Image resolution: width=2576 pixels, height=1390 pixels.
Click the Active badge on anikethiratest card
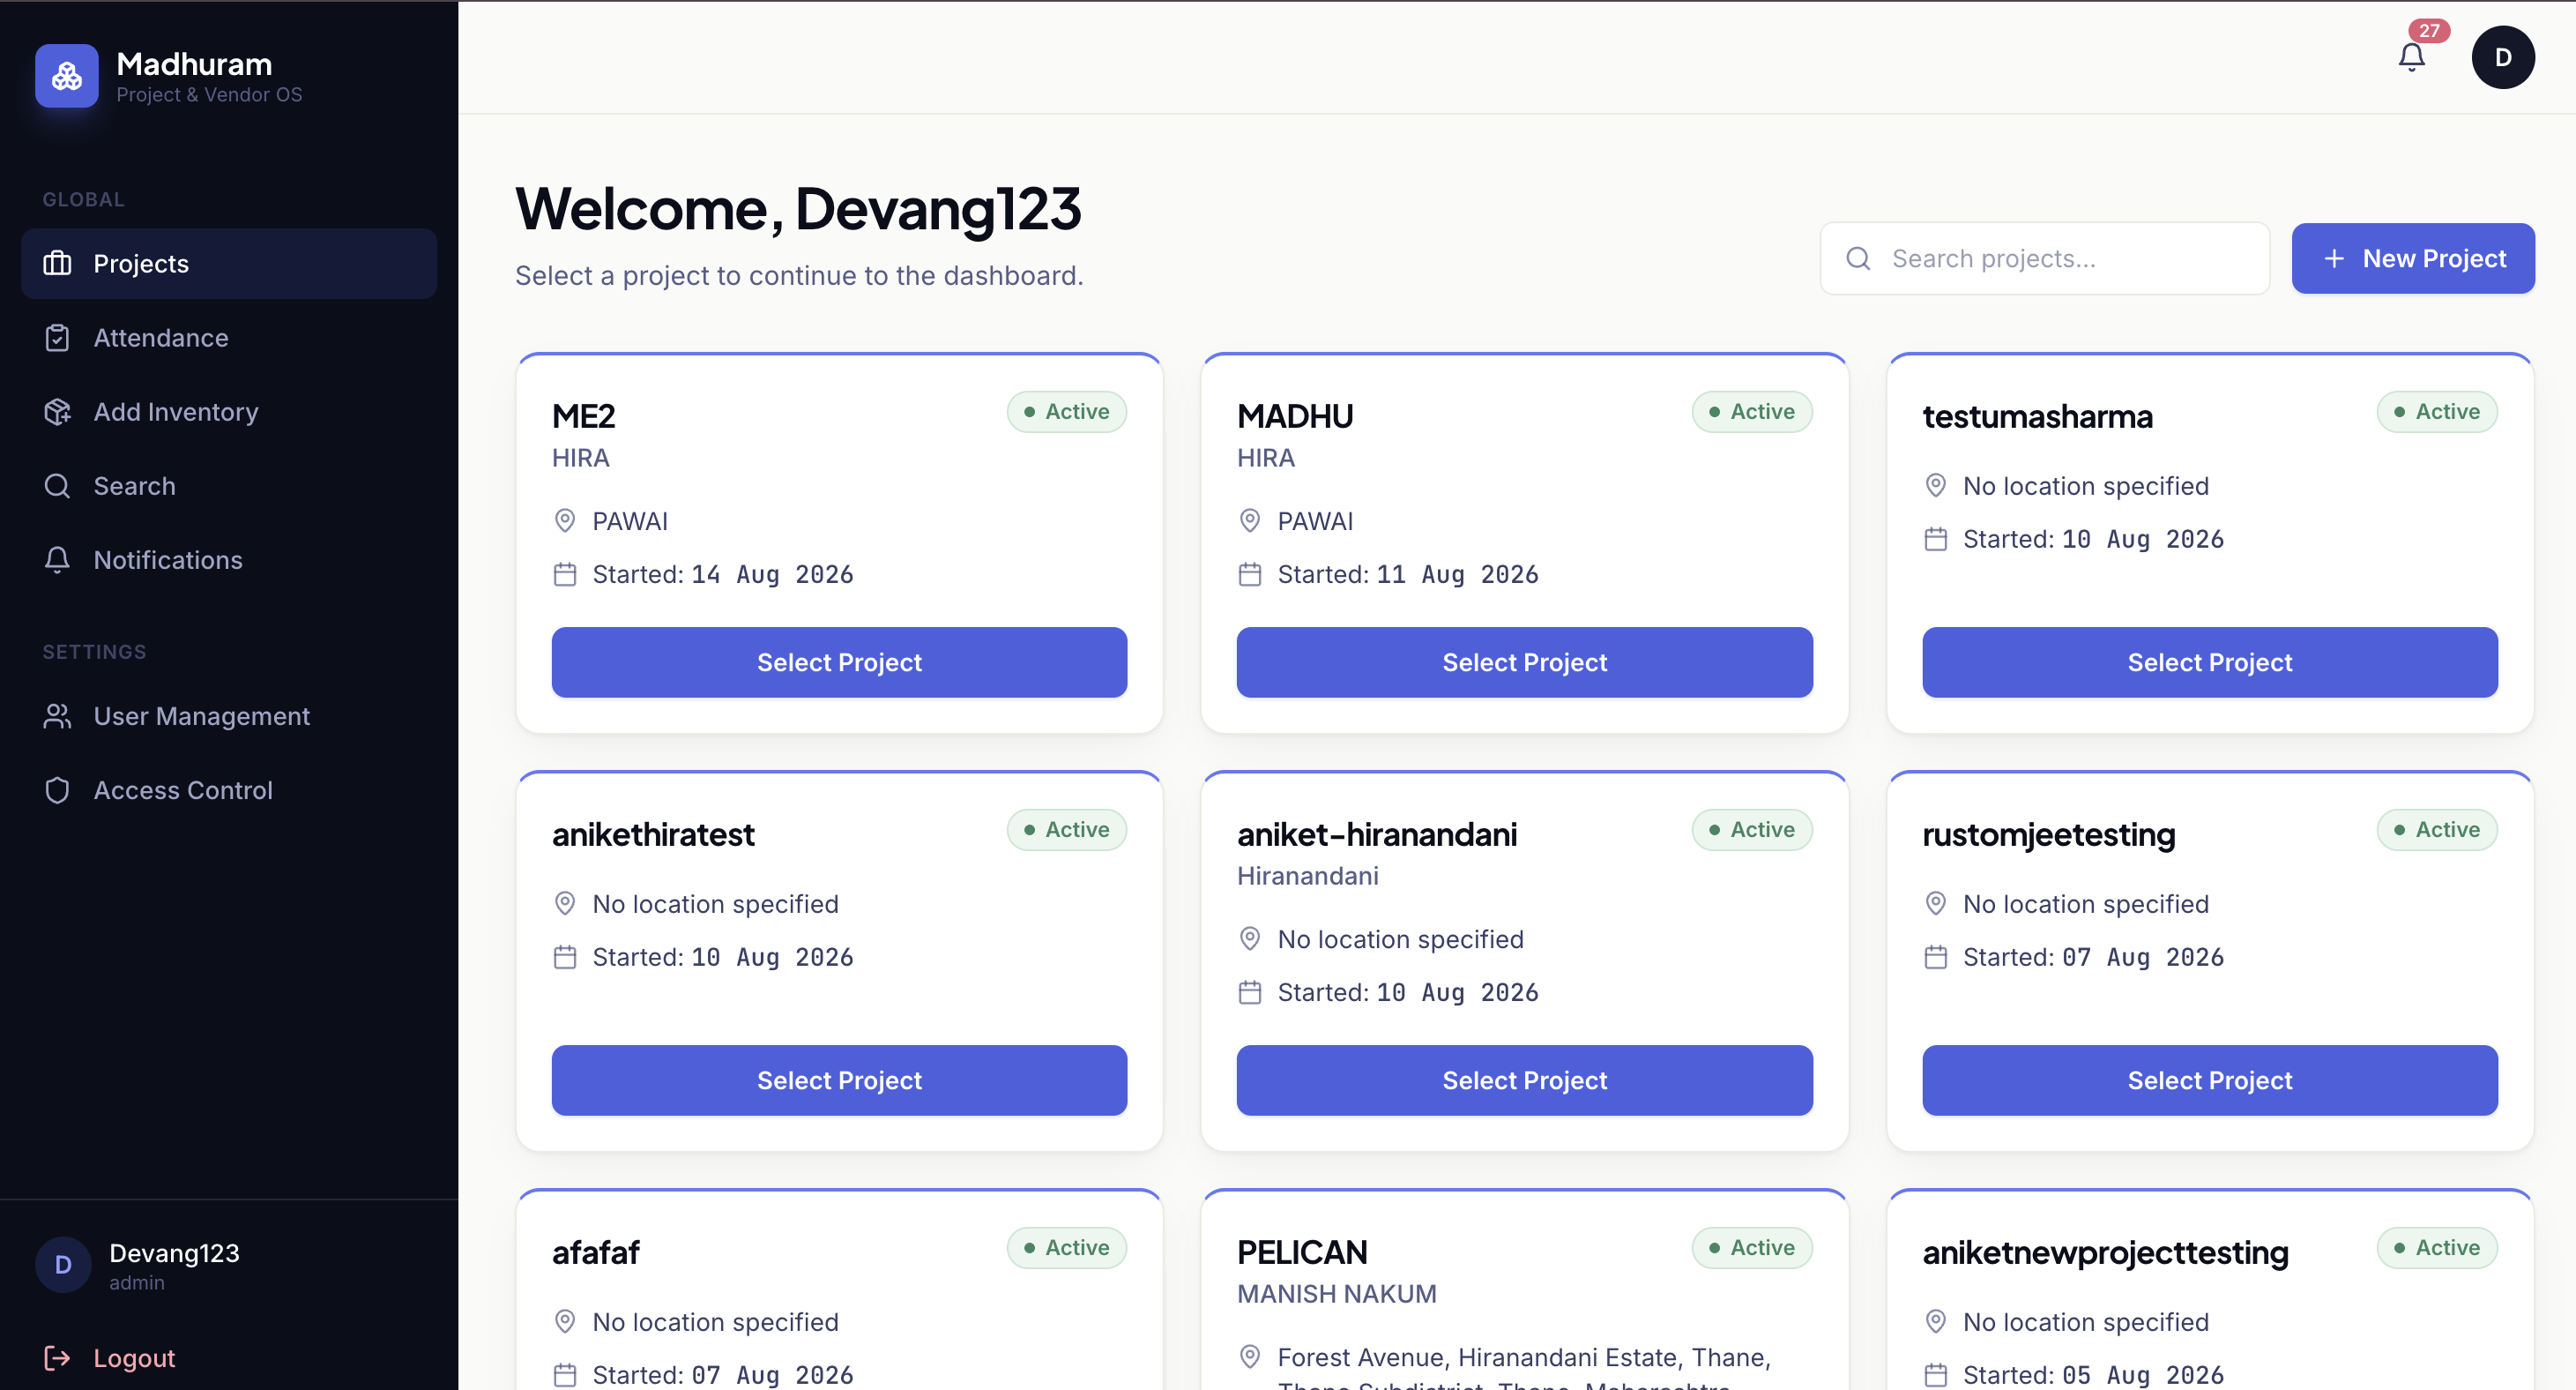point(1067,831)
